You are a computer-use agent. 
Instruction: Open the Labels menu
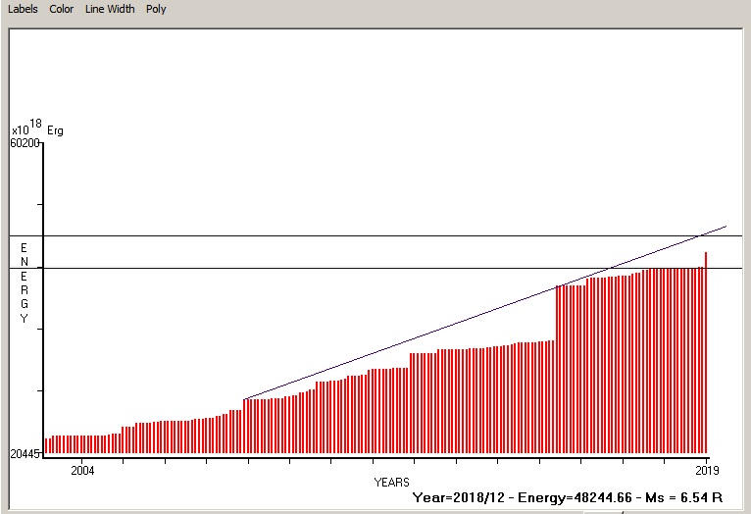coord(23,9)
